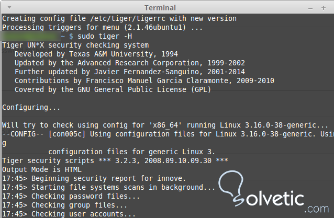Click 'Checking group files...' status line

point(65,205)
